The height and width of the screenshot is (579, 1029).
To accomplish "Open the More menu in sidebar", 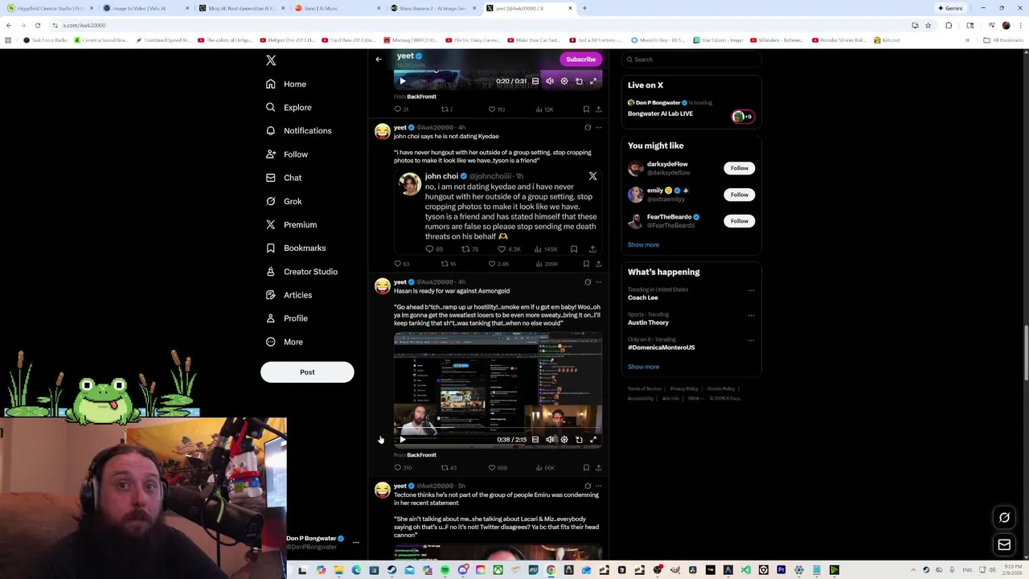I will (x=285, y=342).
